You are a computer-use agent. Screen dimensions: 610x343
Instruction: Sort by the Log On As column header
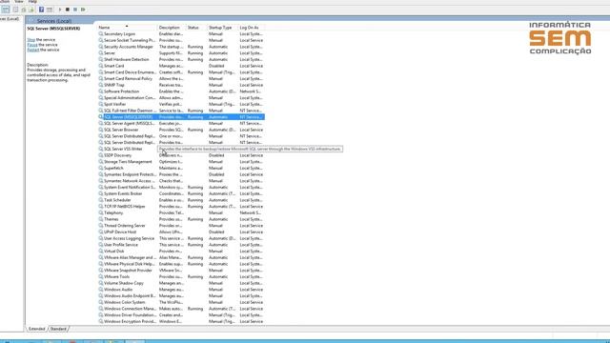click(x=251, y=28)
